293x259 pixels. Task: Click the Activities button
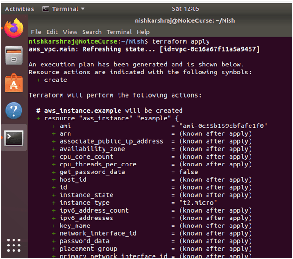(19, 9)
